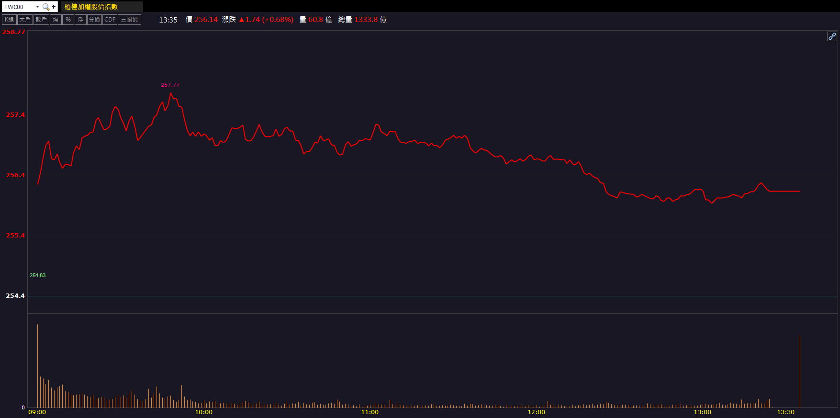Open the TWC00 symbol dropdown arrow
This screenshot has height=418, width=840.
37,7
